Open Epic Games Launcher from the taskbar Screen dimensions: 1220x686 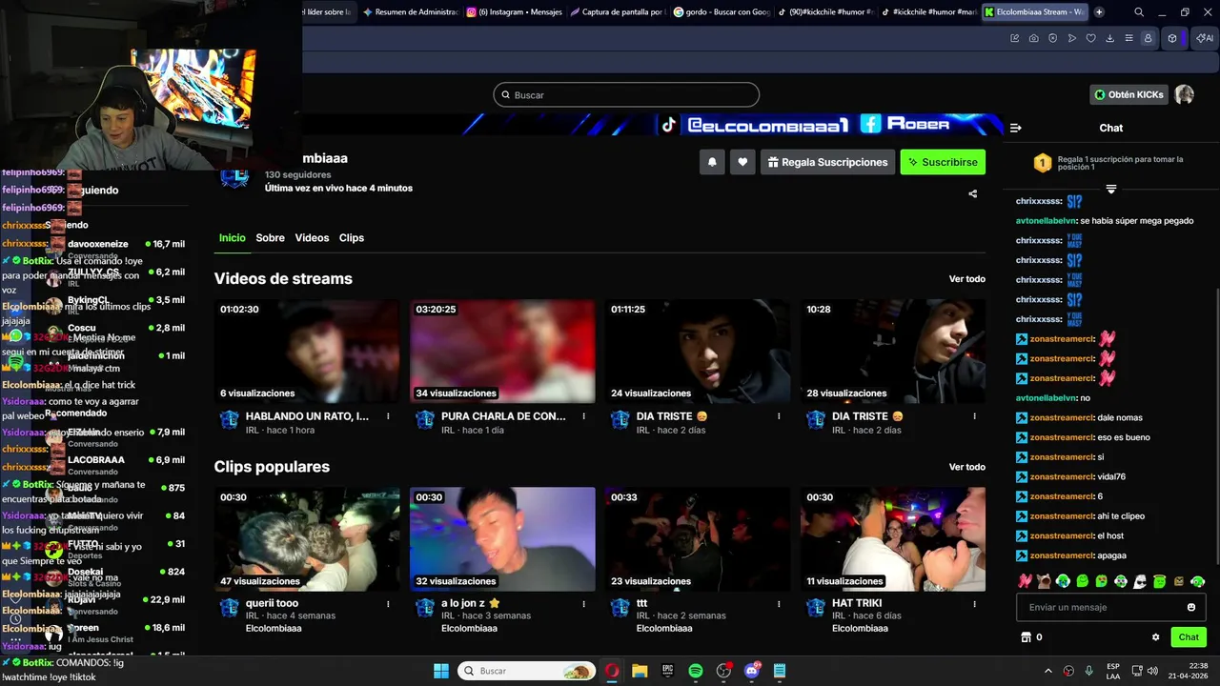pos(668,671)
